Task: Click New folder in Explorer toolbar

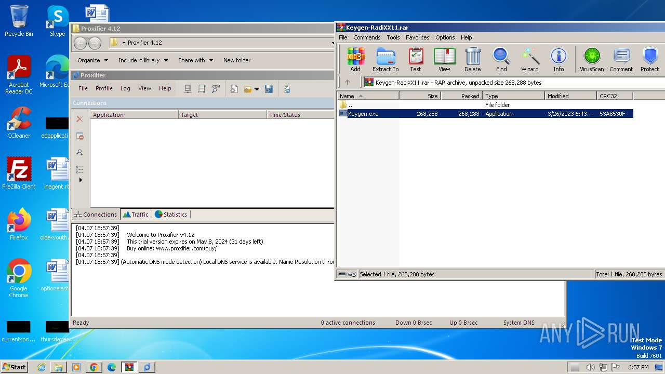Action: pos(237,60)
